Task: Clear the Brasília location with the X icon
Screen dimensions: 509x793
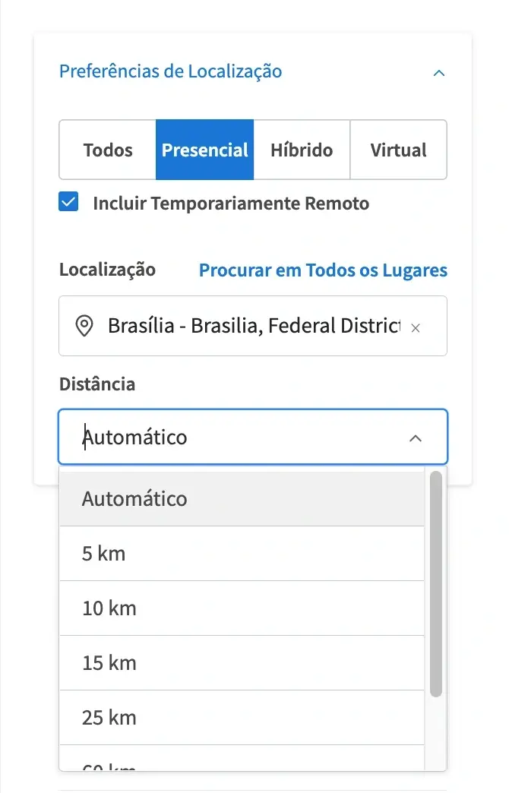Action: (x=416, y=327)
